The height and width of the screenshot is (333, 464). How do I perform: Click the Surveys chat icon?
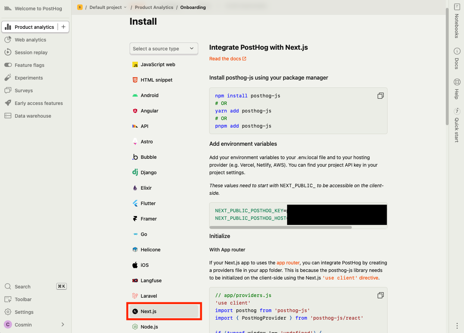(8, 91)
